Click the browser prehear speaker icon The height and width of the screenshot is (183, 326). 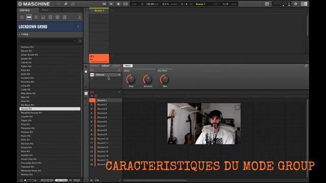(x=25, y=180)
